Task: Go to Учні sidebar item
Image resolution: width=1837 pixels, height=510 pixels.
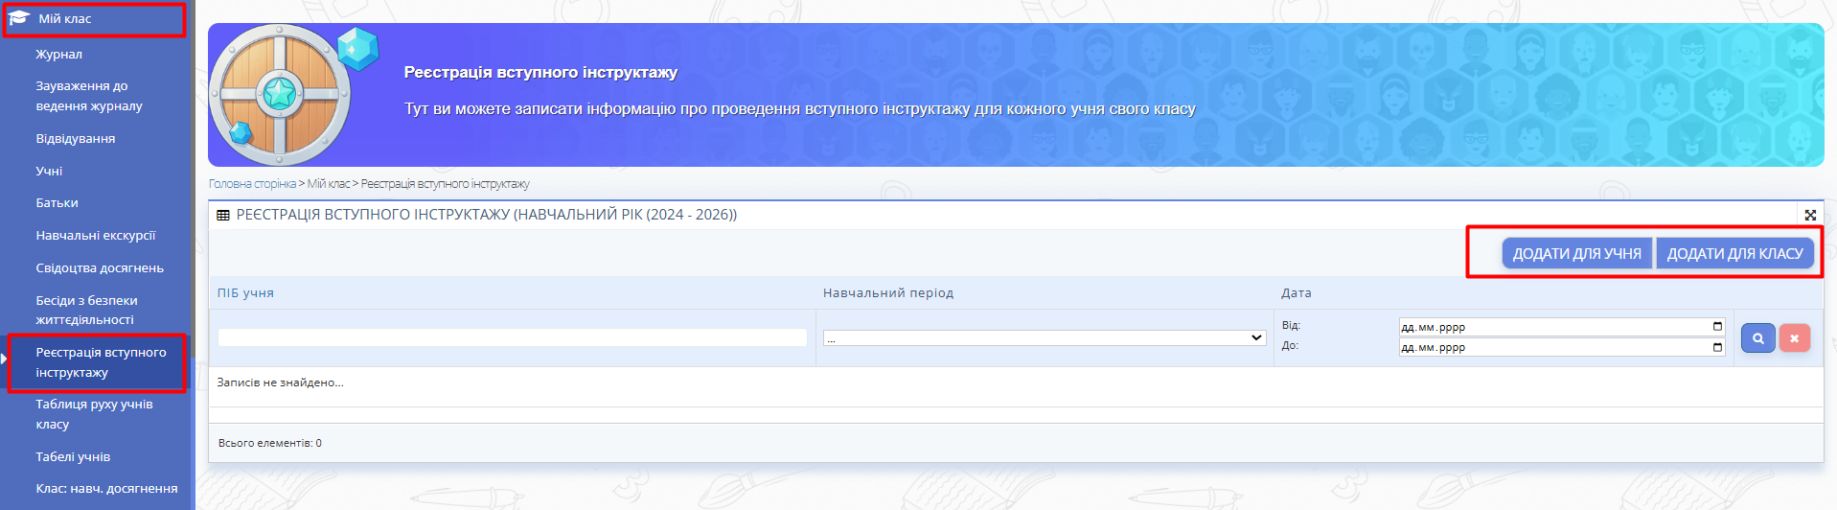Action: (49, 172)
